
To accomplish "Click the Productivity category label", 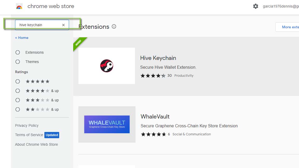I will pos(184,76).
